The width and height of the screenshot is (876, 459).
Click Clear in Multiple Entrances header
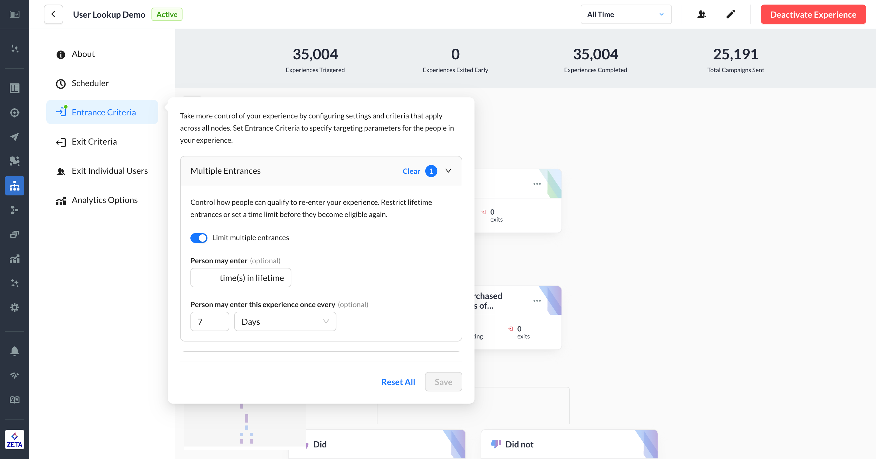411,171
